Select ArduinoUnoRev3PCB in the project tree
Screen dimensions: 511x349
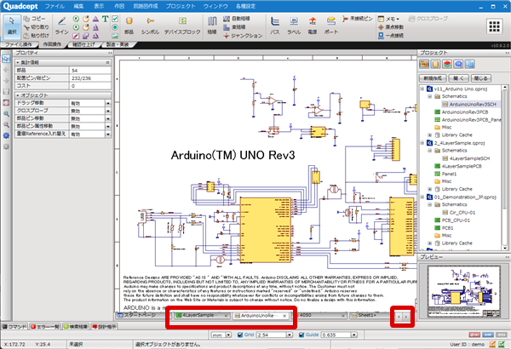[x=465, y=112]
